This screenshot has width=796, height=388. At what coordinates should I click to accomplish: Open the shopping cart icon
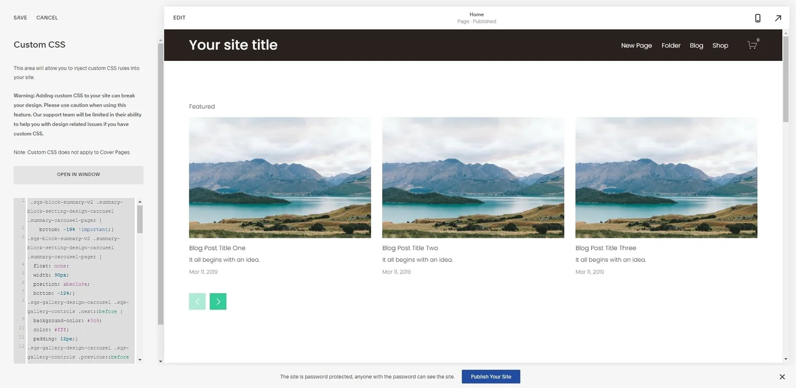click(x=752, y=45)
